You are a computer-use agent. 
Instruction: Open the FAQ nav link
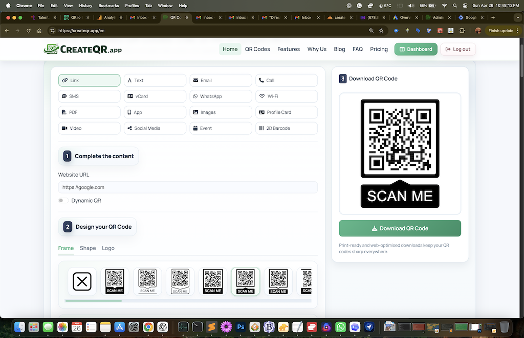(x=358, y=49)
